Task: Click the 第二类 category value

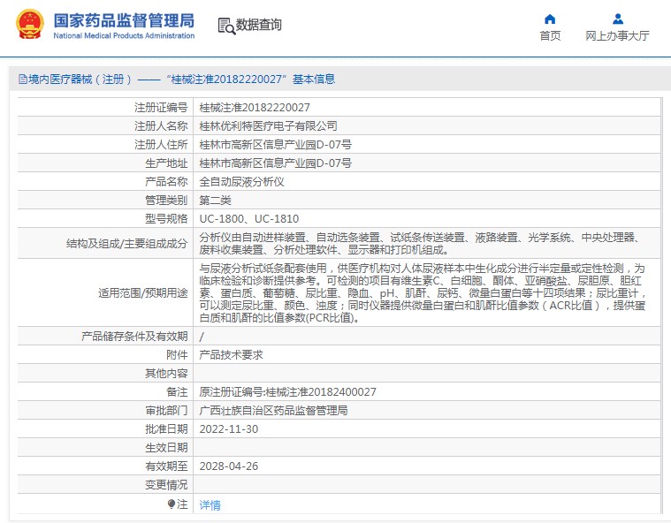Action: tap(215, 201)
